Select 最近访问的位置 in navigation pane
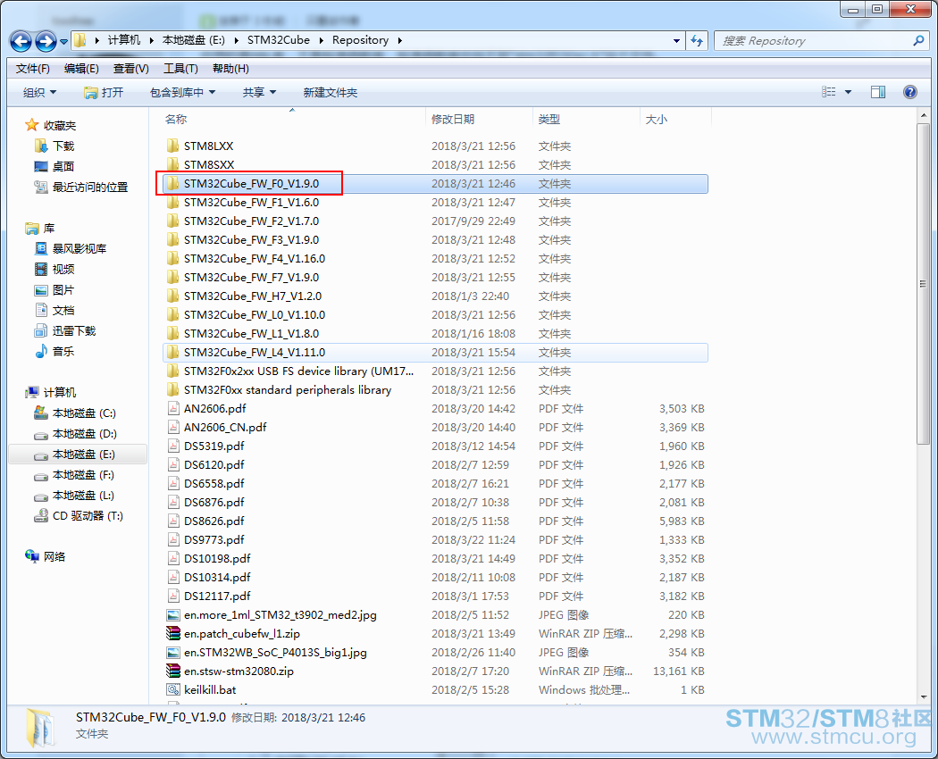The image size is (938, 759). pos(90,188)
